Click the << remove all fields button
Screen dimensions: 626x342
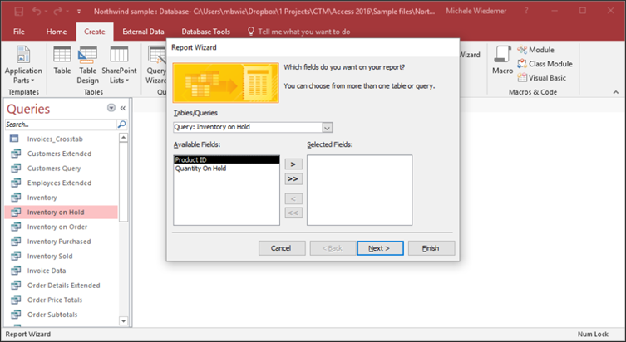click(x=293, y=213)
